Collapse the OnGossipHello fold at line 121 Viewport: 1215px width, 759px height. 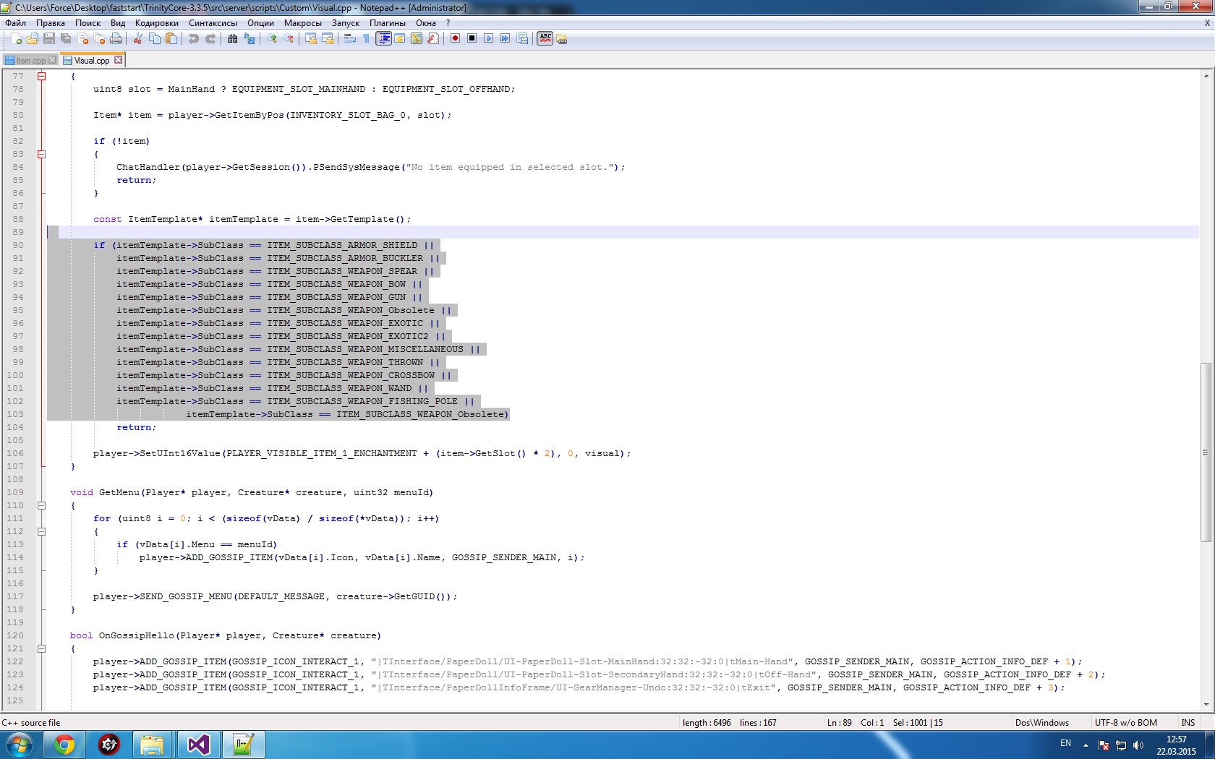42,648
